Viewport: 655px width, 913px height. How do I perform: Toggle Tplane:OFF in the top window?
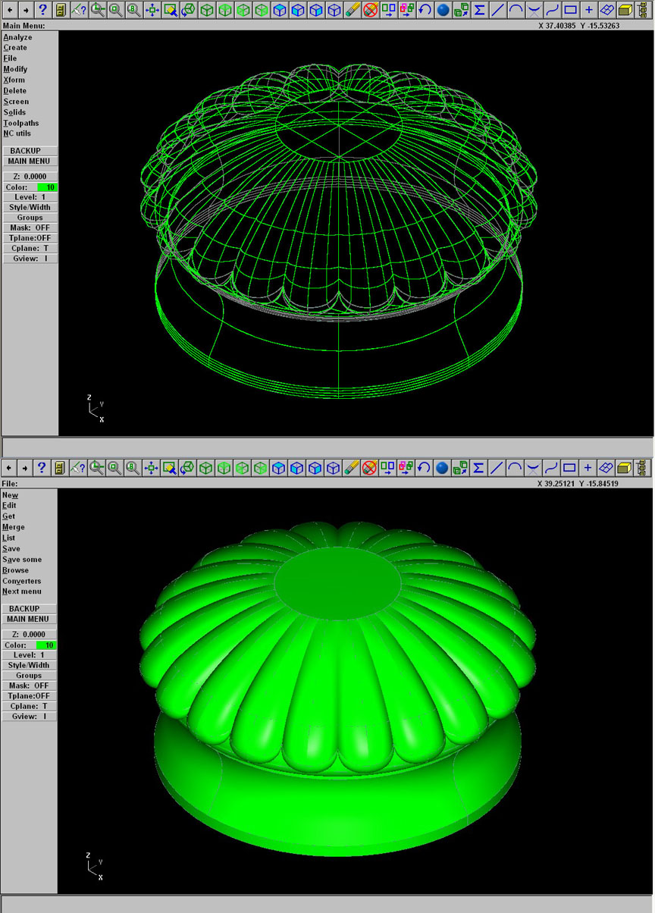click(30, 238)
